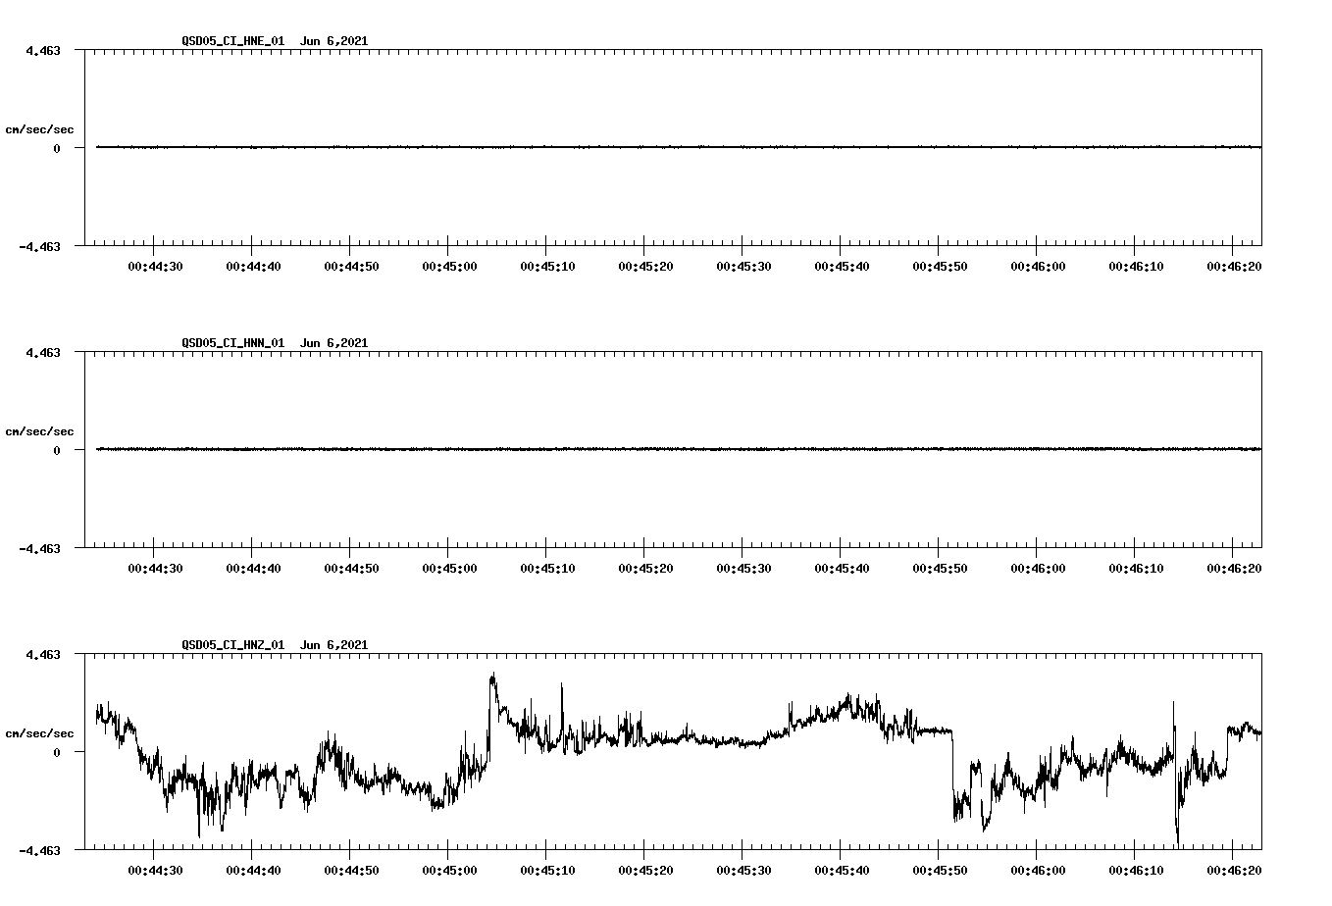Click the 00:45:00 time label under HNE plot
1332x906 pixels.
point(449,267)
